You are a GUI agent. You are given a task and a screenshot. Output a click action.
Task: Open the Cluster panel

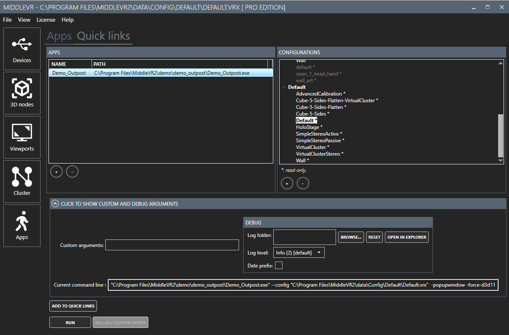[x=22, y=181]
